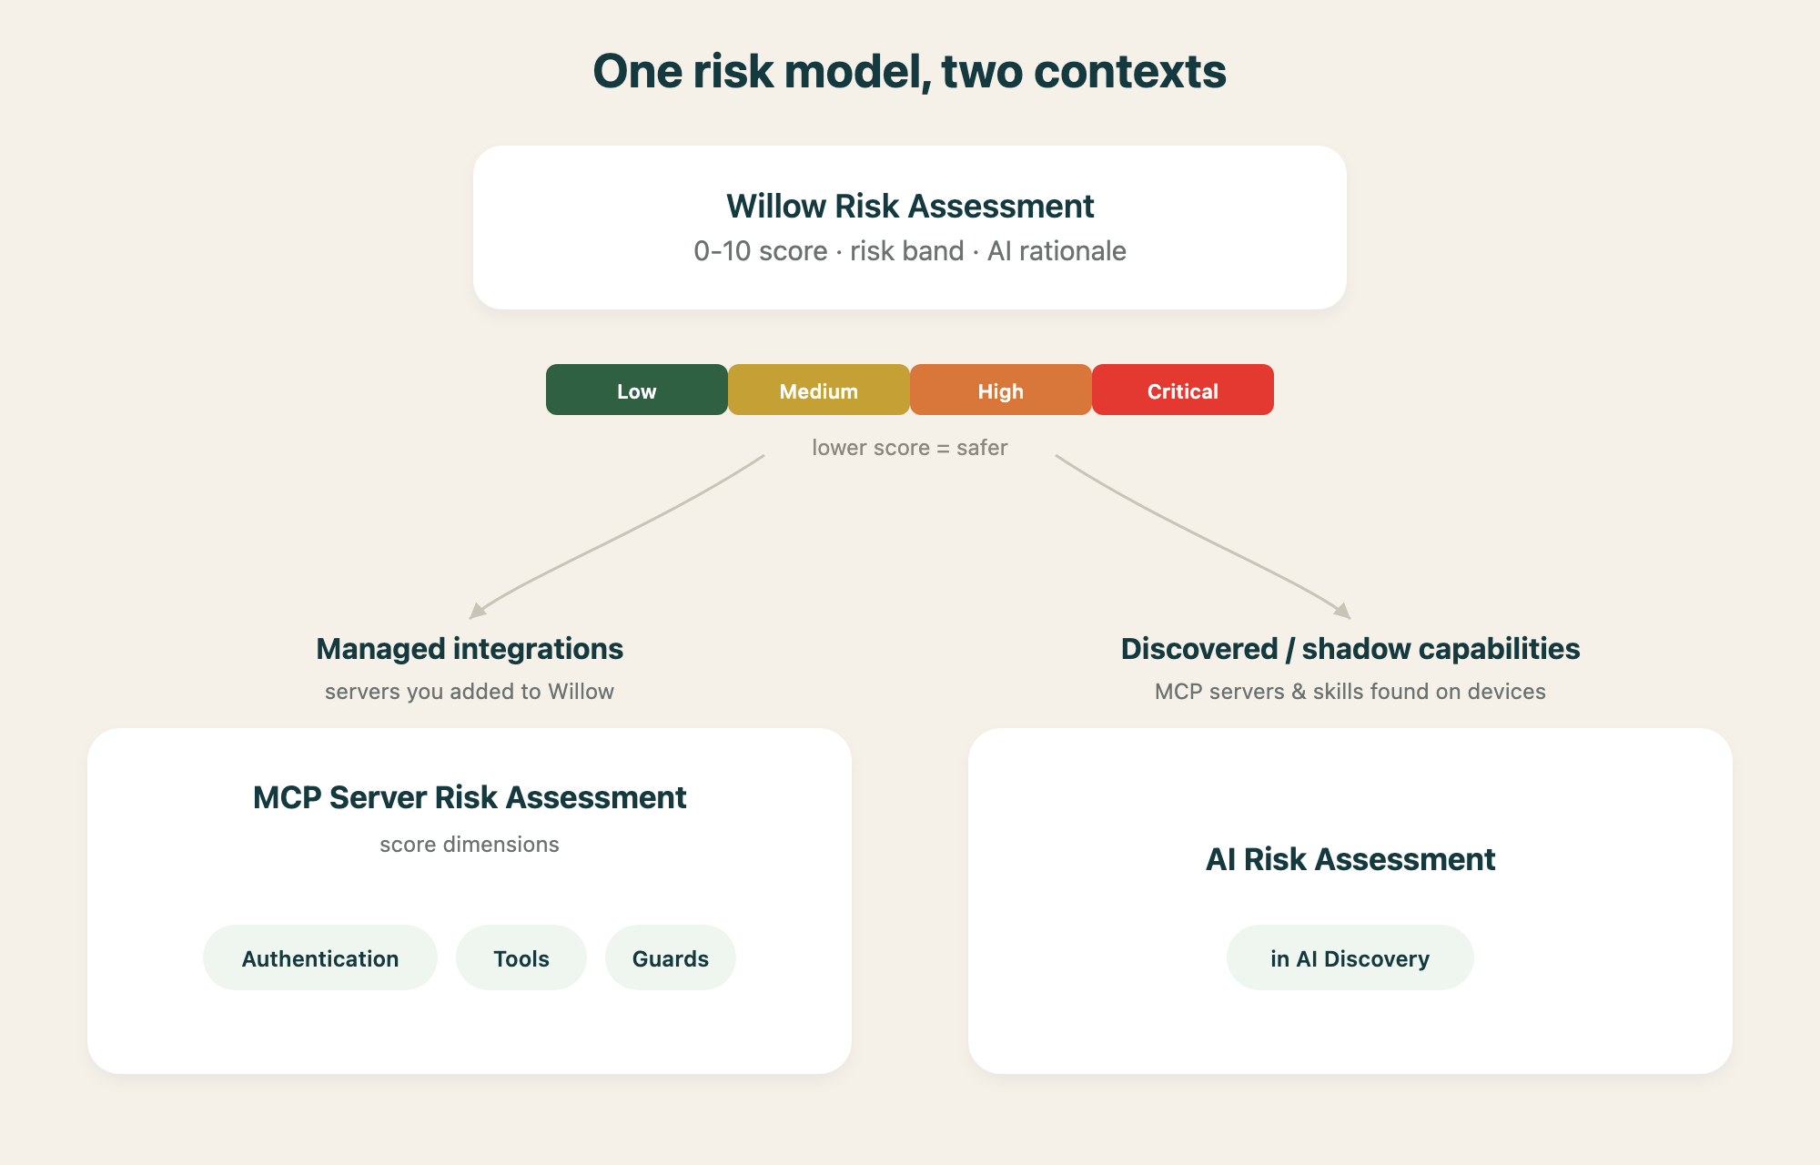Select the Discovered / shadow capabilities heading

1350,649
